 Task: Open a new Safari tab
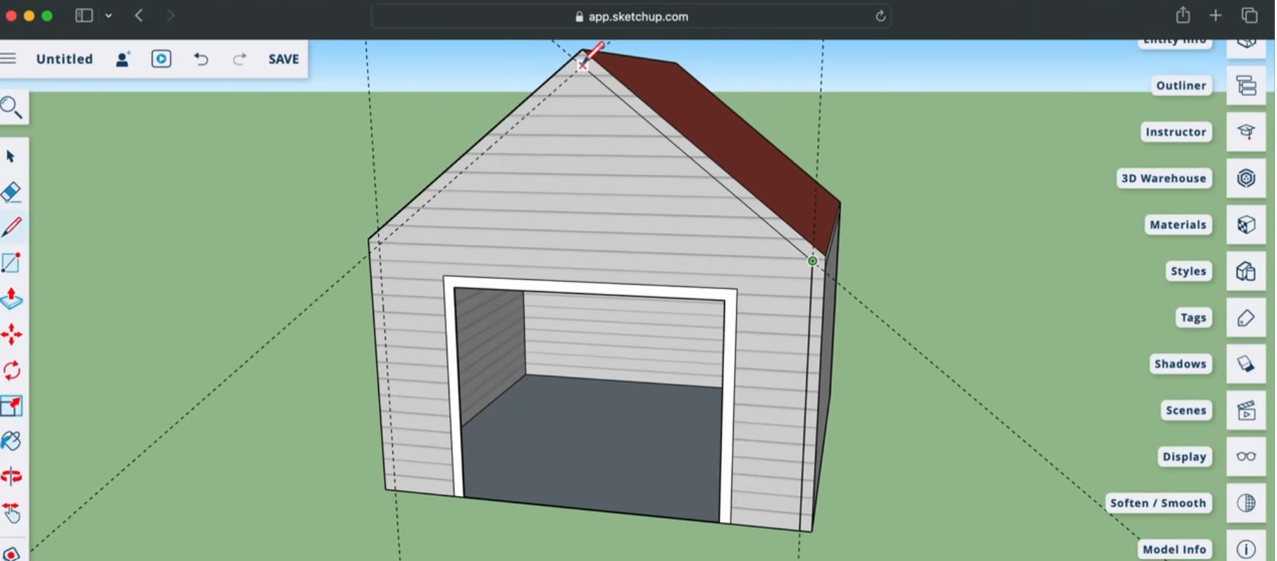[x=1216, y=16]
